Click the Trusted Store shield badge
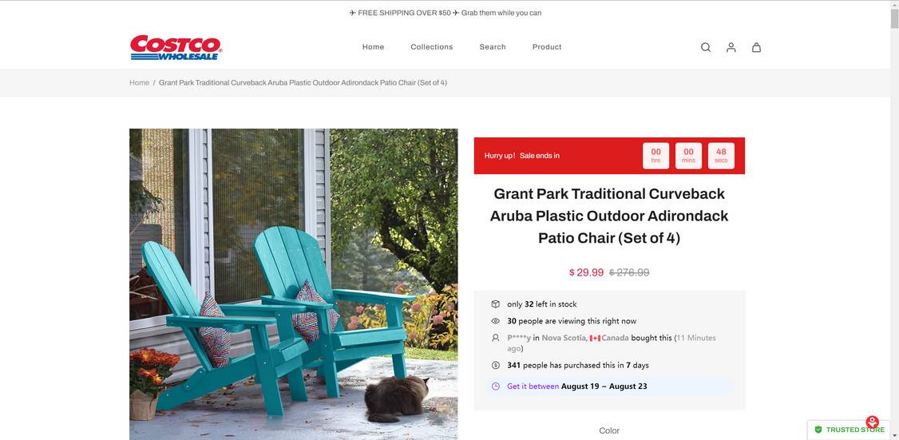Screen dimensions: 899x440 tap(849, 429)
